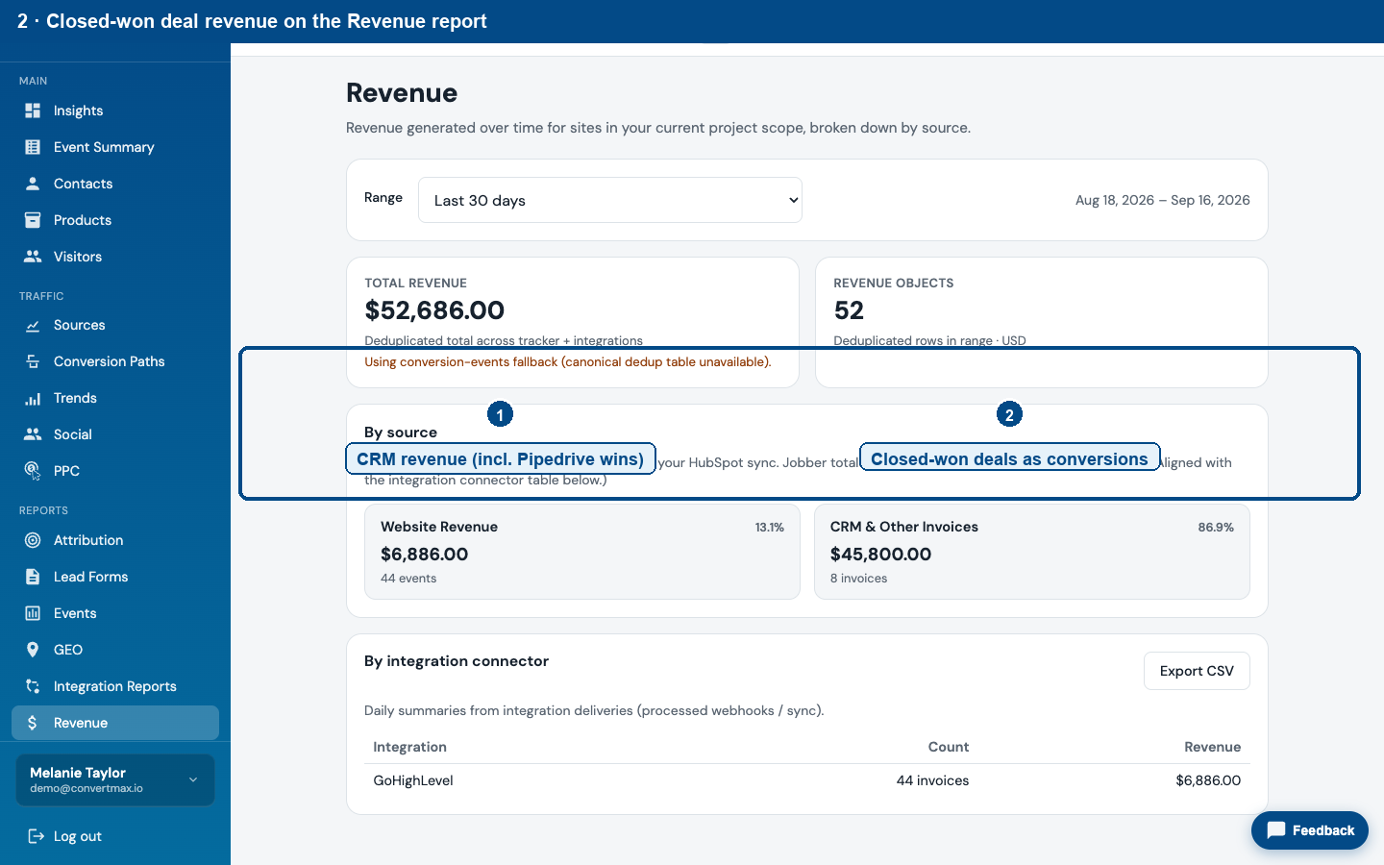The width and height of the screenshot is (1384, 865).
Task: Click the Website Revenue card
Action: point(582,552)
